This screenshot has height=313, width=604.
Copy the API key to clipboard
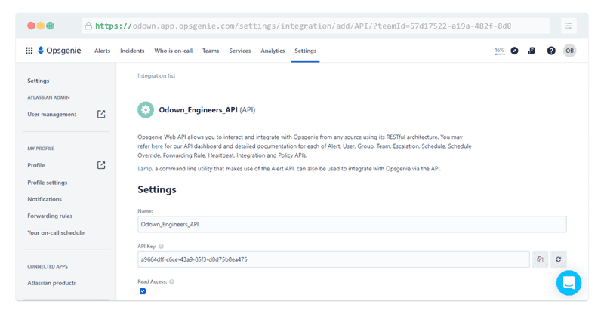(x=540, y=259)
